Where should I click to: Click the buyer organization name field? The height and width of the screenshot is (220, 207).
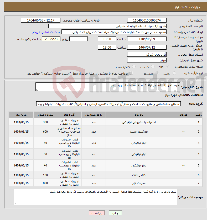pyautogui.click(x=107, y=26)
